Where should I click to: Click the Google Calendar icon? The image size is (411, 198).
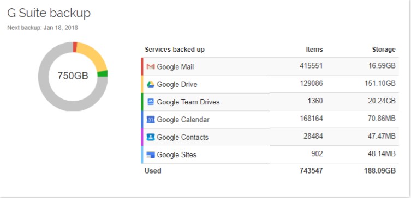[151, 120]
